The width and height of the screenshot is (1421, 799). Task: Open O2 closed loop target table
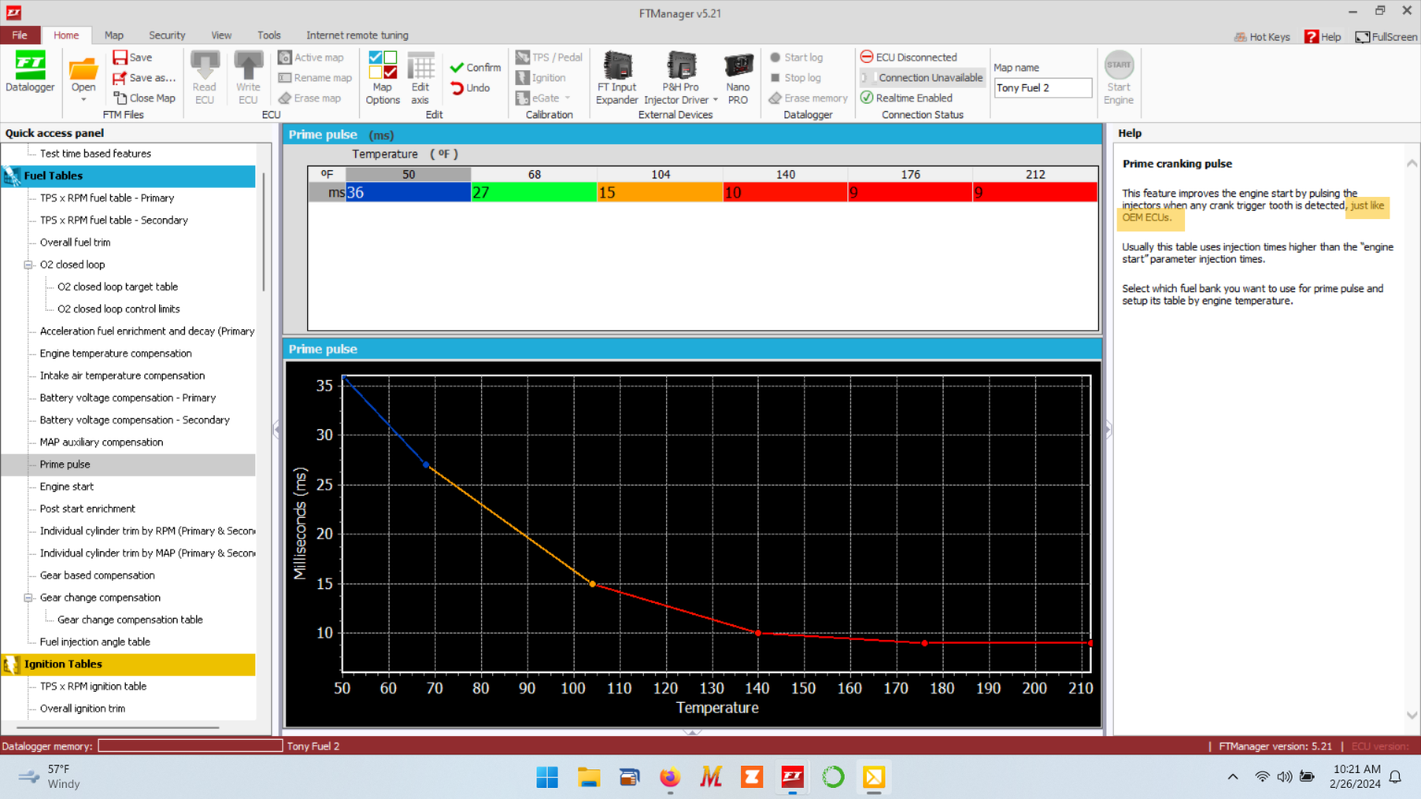[x=117, y=287]
